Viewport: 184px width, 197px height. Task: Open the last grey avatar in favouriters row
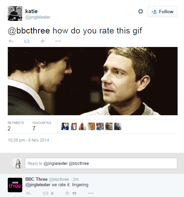(118, 126)
